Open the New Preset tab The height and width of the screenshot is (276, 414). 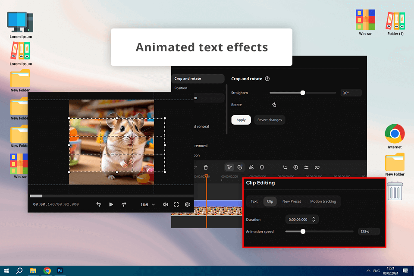click(x=292, y=201)
